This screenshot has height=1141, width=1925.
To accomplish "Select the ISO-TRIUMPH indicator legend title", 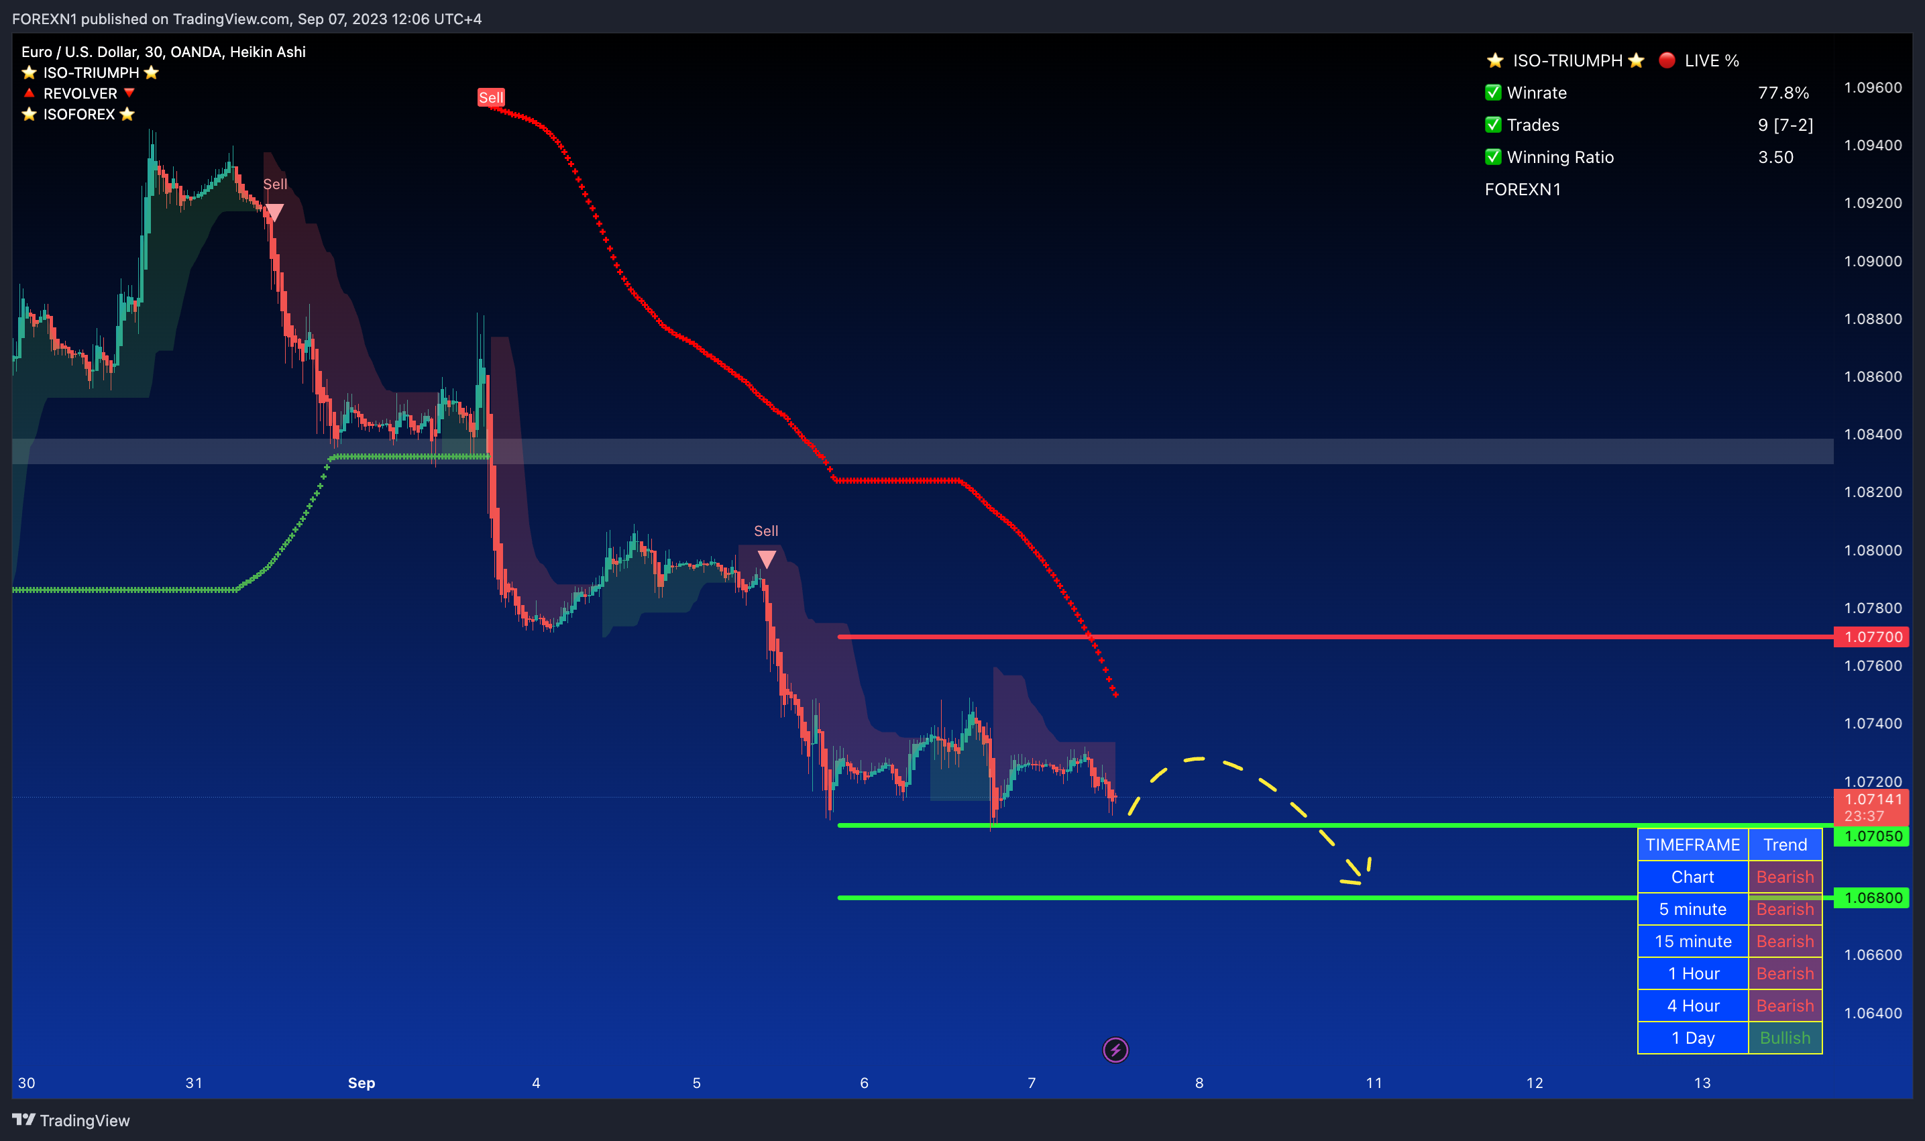I will [x=91, y=72].
